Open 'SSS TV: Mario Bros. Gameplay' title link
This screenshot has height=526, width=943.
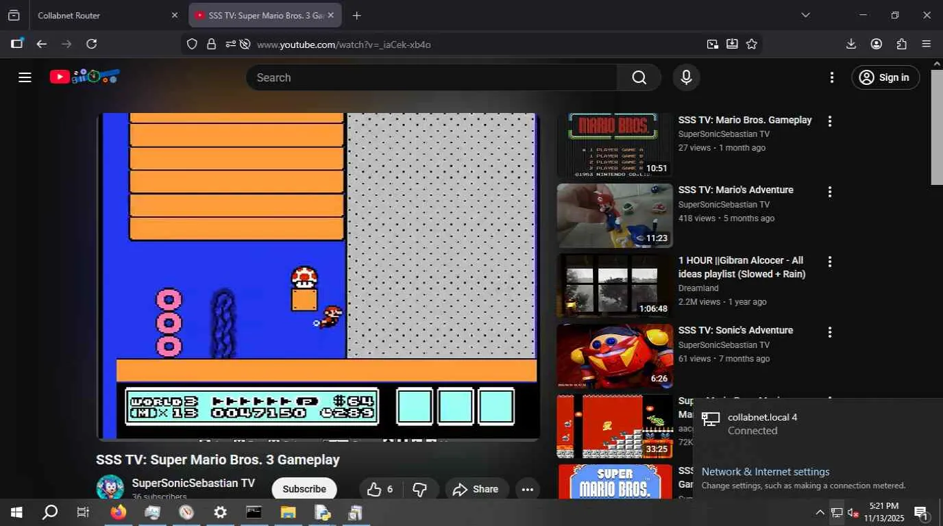pos(745,120)
